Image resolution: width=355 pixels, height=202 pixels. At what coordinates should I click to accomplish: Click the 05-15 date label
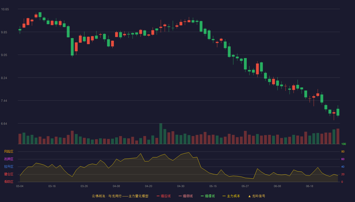pos(213,186)
